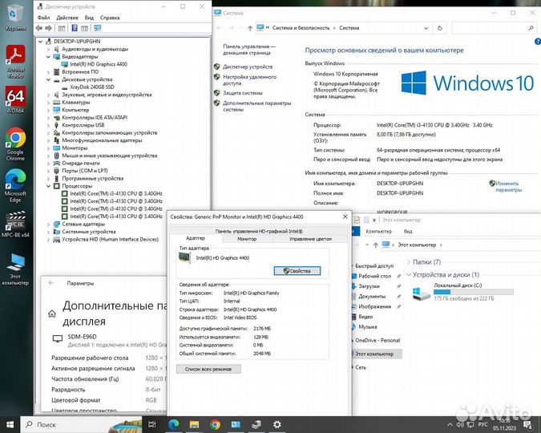
Task: Click scan hardware monitor icon in toolbar
Action: pos(98,28)
